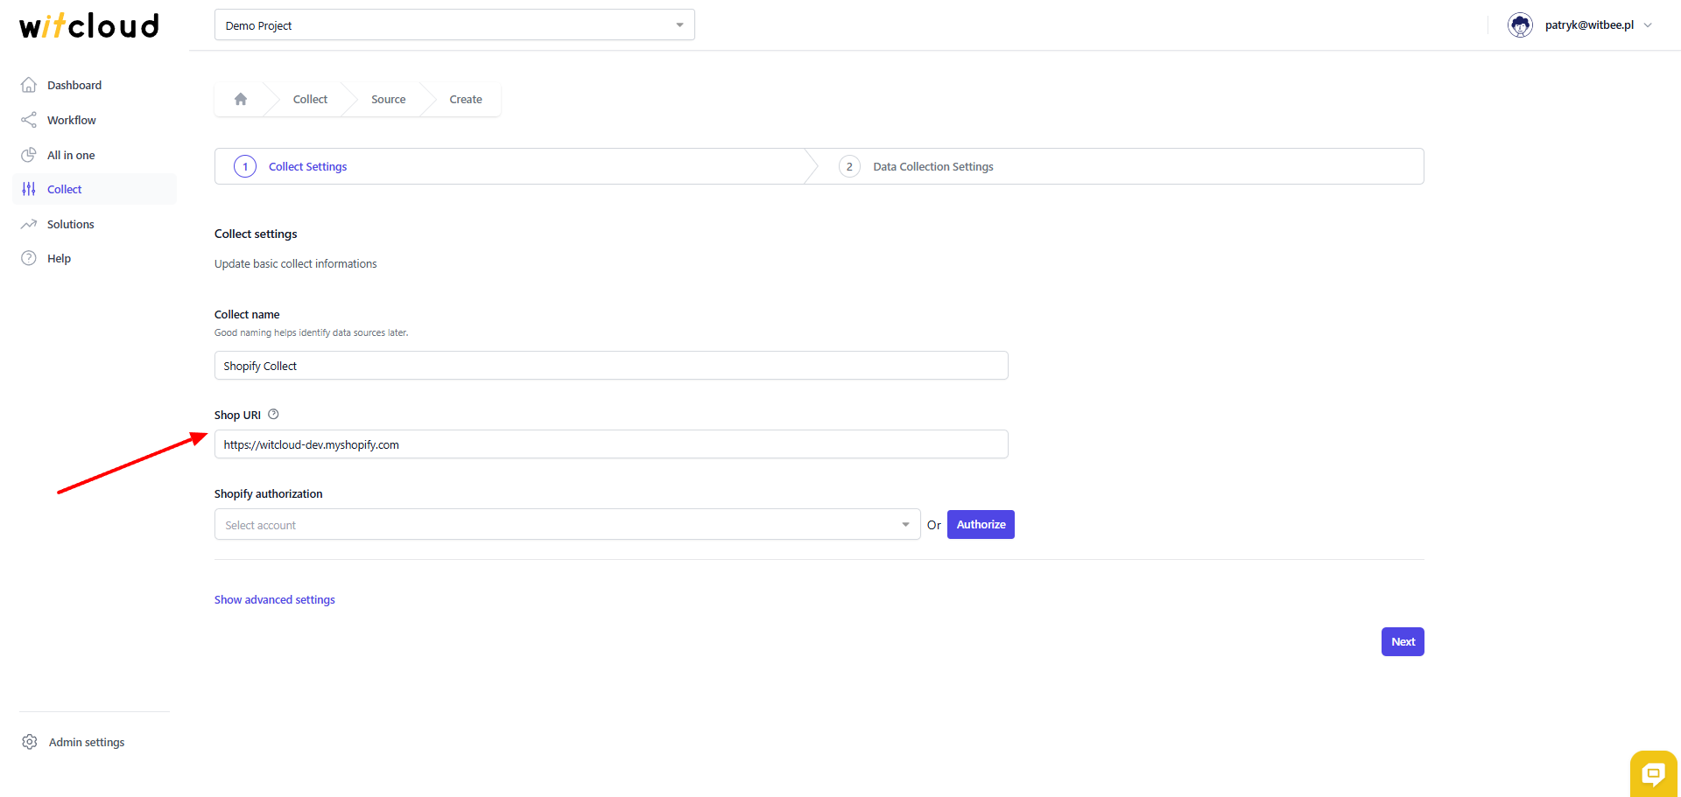
Task: Click the Authorize button
Action: [981, 524]
